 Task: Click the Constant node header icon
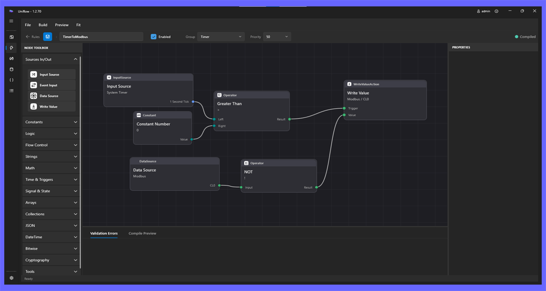click(x=139, y=115)
